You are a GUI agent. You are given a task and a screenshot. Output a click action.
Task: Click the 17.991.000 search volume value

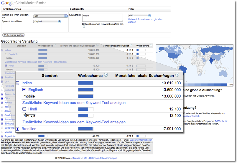(171, 129)
